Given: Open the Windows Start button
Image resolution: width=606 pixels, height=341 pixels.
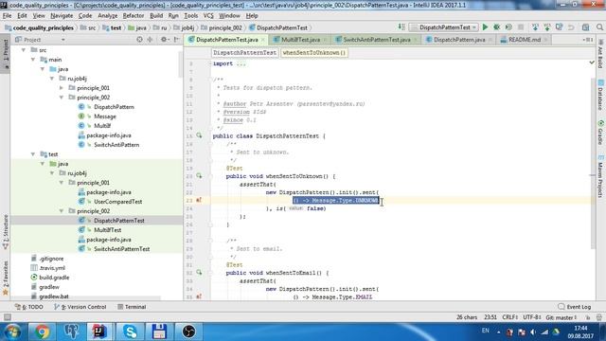Looking at the screenshot, I should point(12,332).
